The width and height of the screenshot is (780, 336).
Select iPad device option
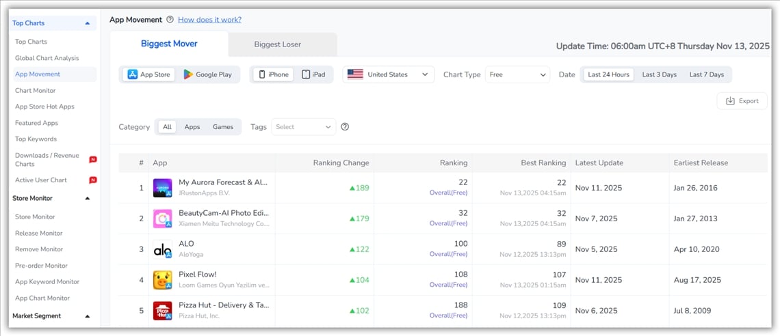[313, 74]
